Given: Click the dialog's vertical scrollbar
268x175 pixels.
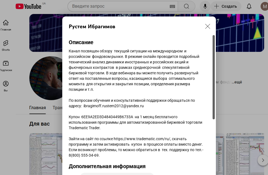Looking at the screenshot, I should [x=213, y=77].
